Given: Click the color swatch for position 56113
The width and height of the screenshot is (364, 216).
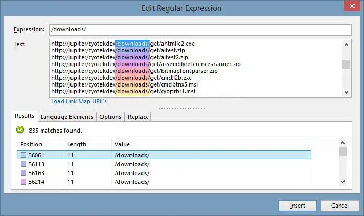Looking at the screenshot, I should coord(24,164).
